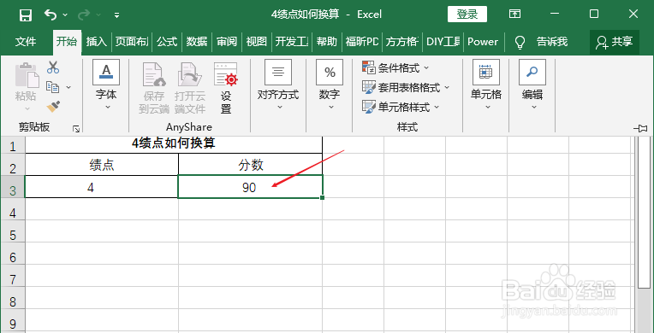Click the 登录 sign-in button
The height and width of the screenshot is (333, 654).
(467, 15)
